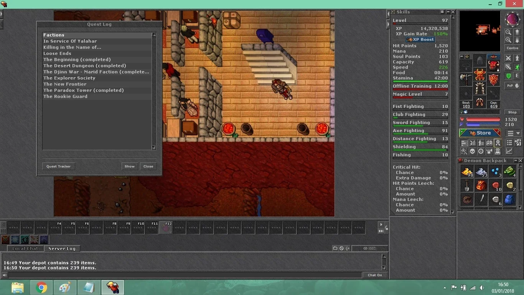Move minimap one floor down
Screen dimensions: 524x295
pyautogui.click(x=517, y=40)
